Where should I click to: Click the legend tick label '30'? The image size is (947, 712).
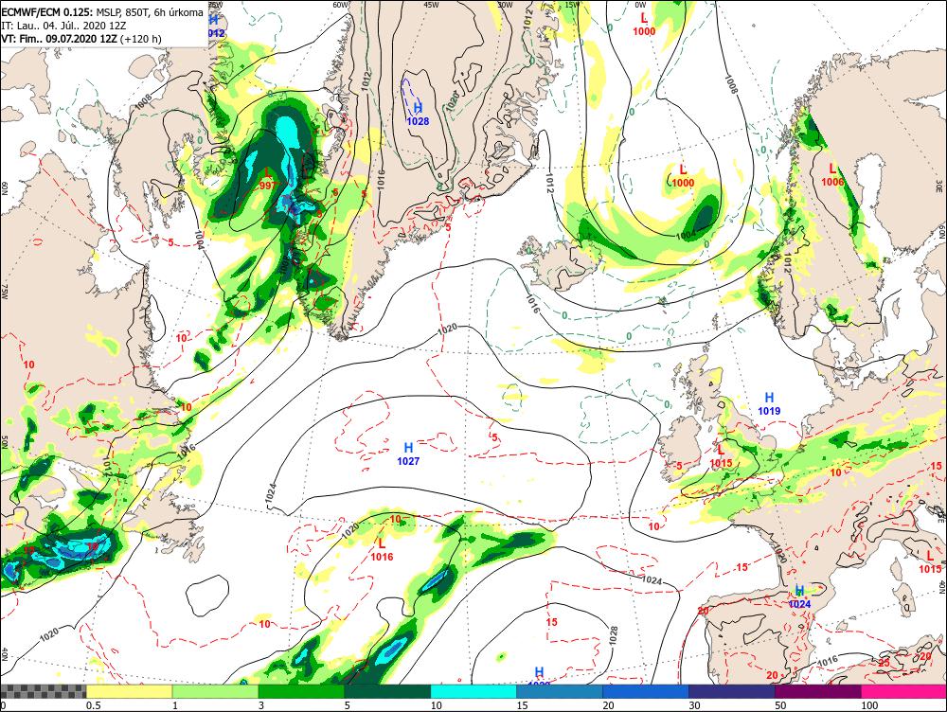pyautogui.click(x=694, y=705)
